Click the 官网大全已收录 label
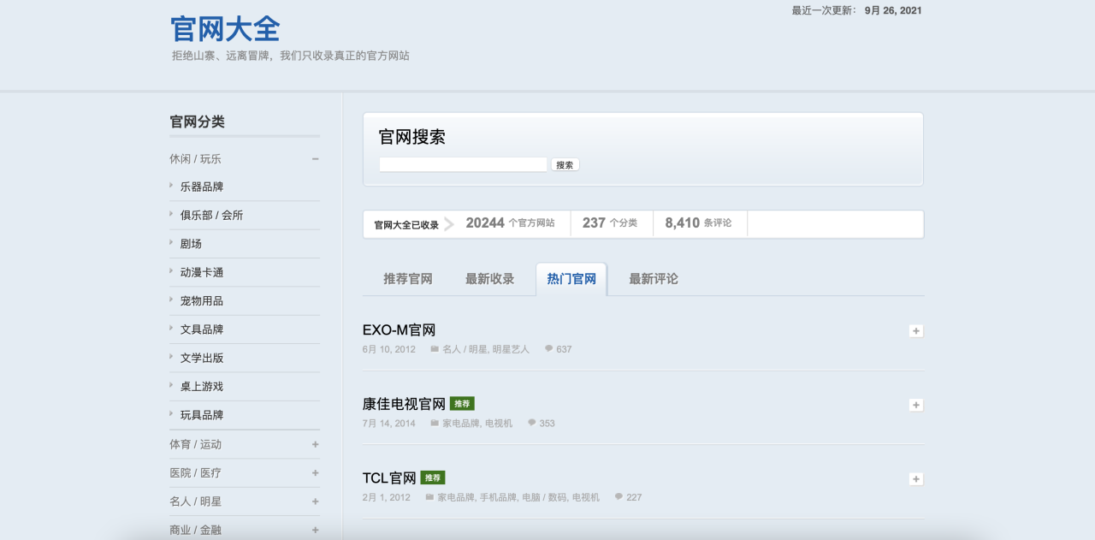The image size is (1095, 540). pyautogui.click(x=406, y=225)
